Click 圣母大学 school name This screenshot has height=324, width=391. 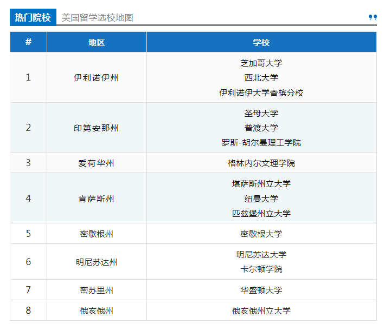point(261,113)
